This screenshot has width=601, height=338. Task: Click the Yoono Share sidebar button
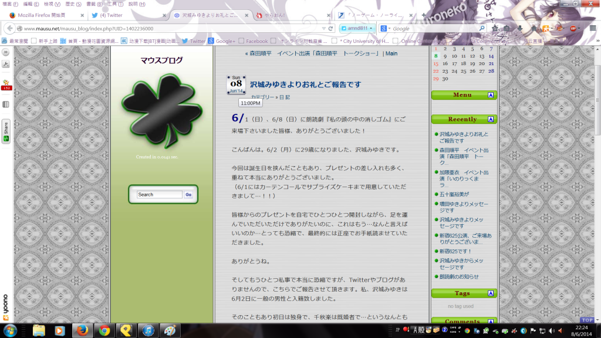(6, 131)
